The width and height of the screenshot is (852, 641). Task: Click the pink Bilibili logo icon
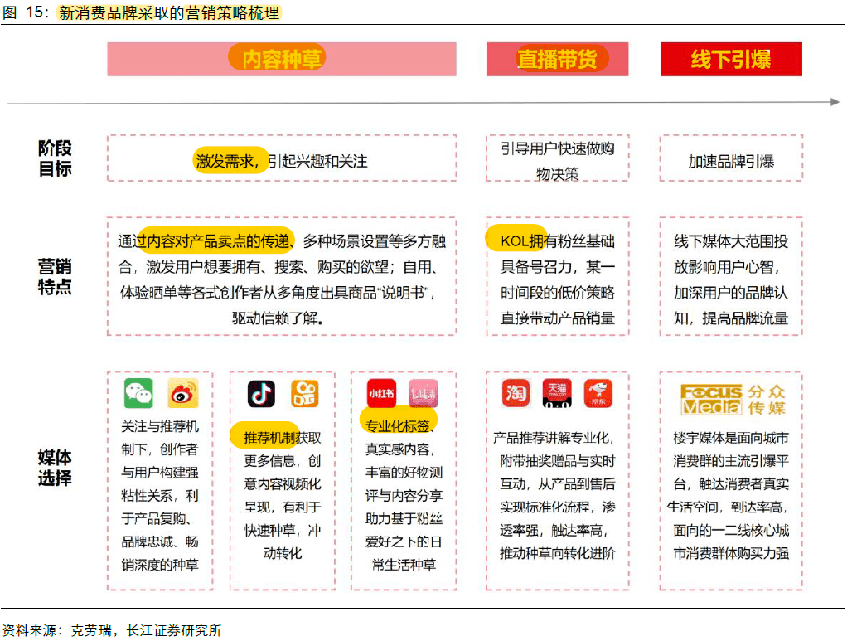[x=424, y=393]
